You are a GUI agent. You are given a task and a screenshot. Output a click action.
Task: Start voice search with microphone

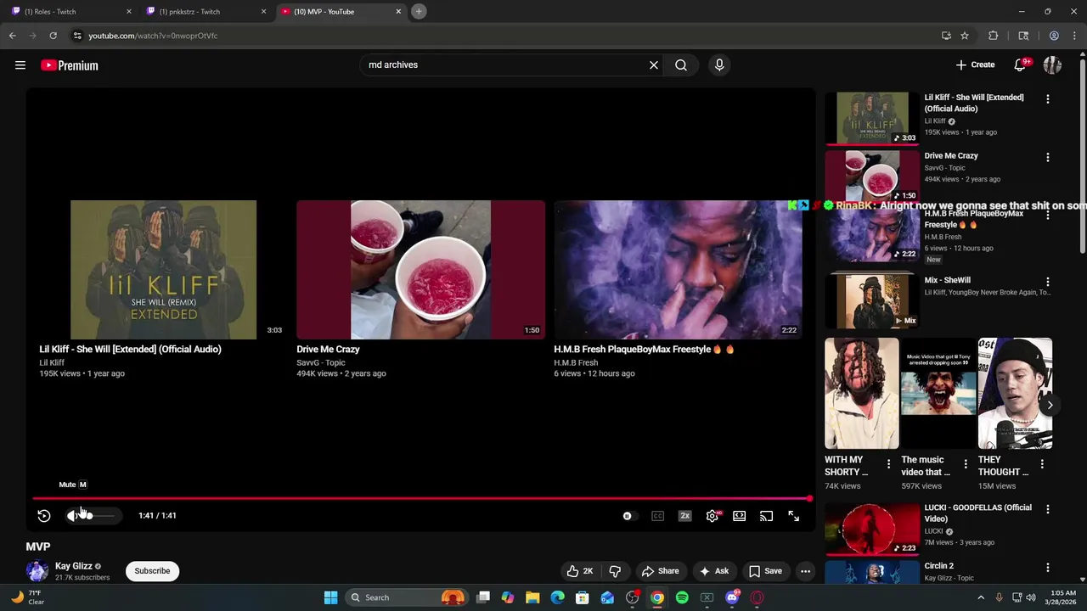pyautogui.click(x=719, y=65)
